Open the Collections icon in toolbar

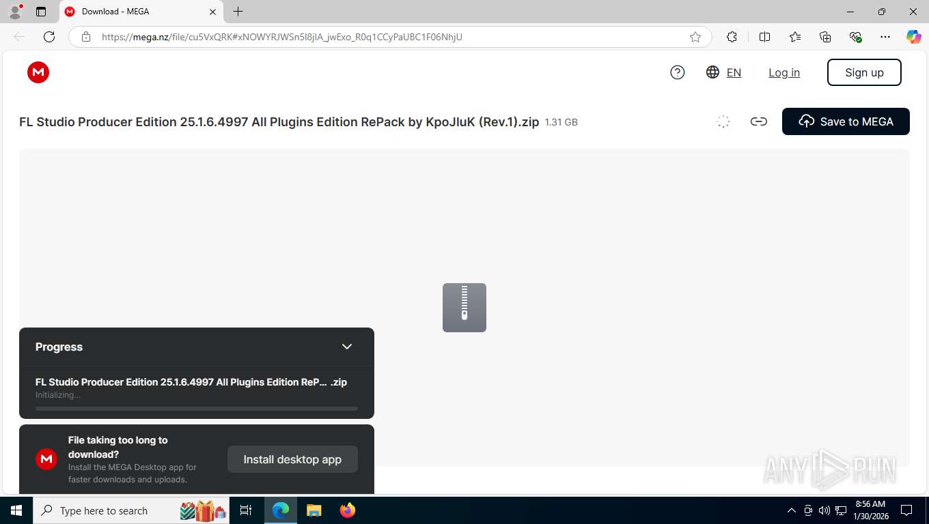click(825, 37)
